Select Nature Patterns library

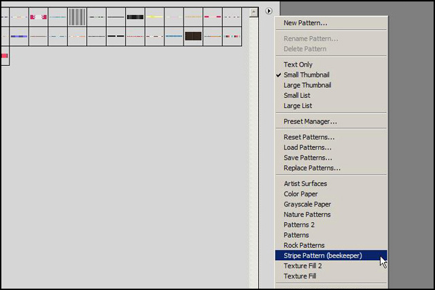click(x=307, y=215)
